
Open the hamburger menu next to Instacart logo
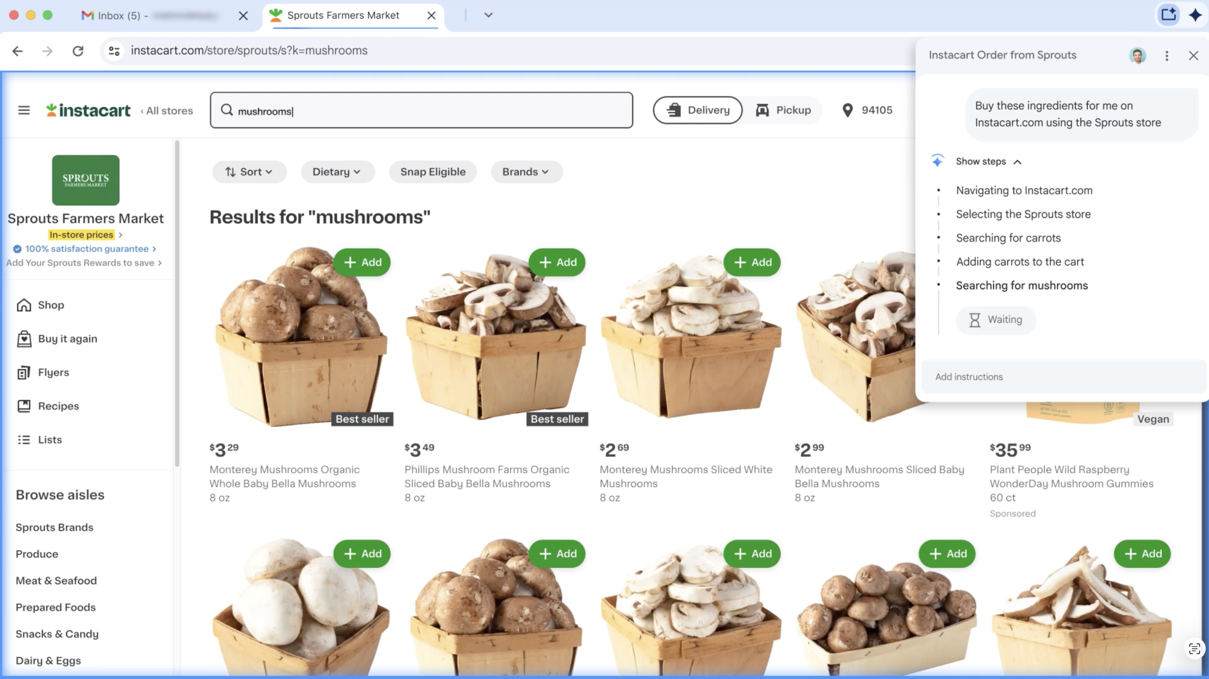pyautogui.click(x=24, y=110)
